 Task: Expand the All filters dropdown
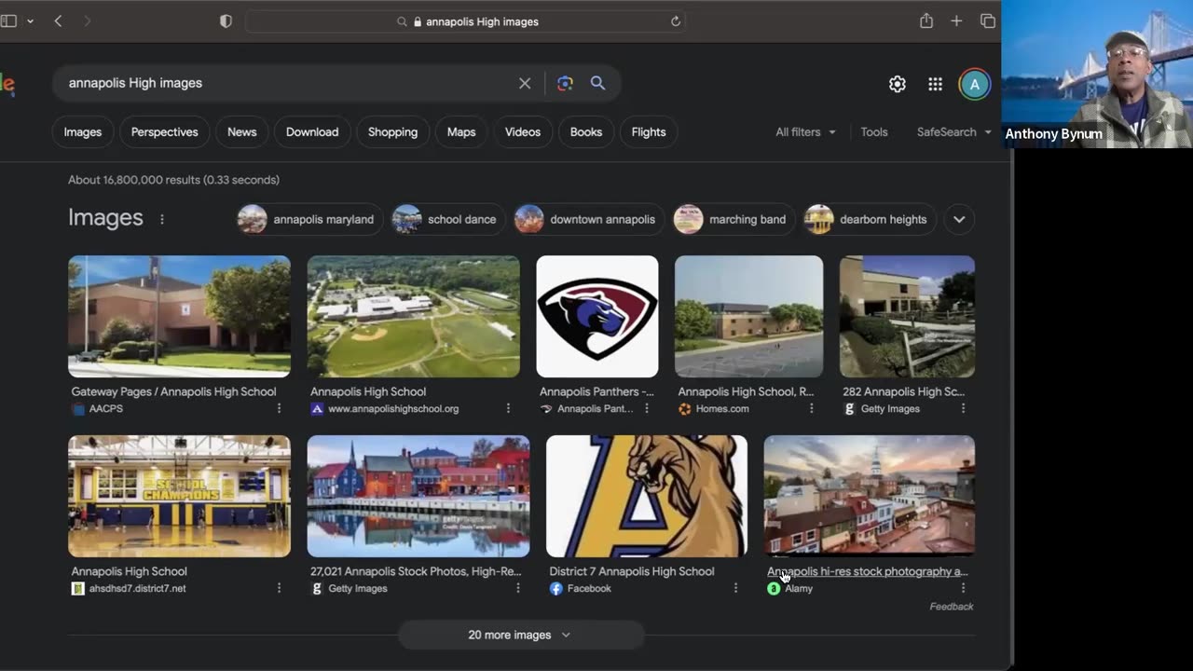point(805,132)
